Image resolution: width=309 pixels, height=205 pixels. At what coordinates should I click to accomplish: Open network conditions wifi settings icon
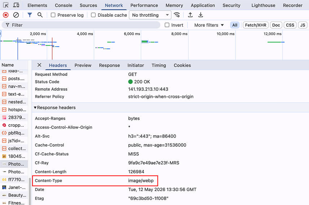pos(177,15)
